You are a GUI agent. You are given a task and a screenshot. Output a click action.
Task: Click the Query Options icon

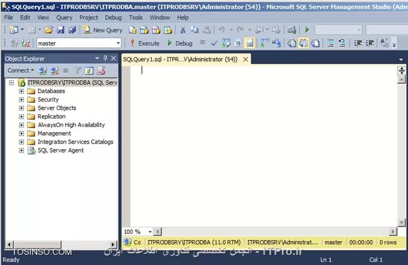(238, 43)
